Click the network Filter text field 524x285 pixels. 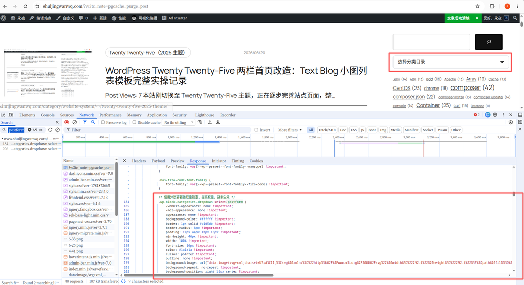(157, 130)
